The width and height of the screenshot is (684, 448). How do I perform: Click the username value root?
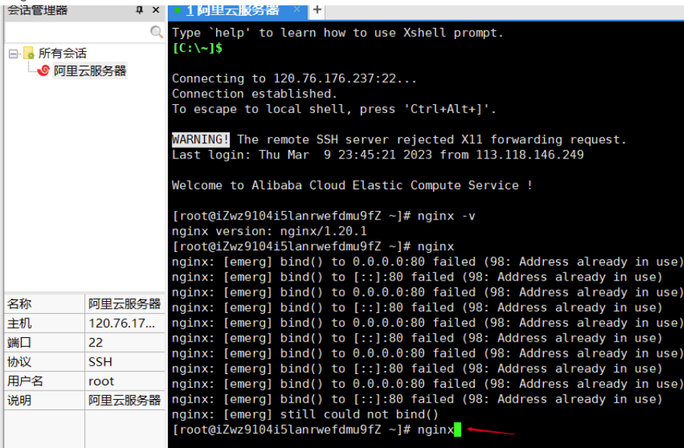(x=101, y=381)
